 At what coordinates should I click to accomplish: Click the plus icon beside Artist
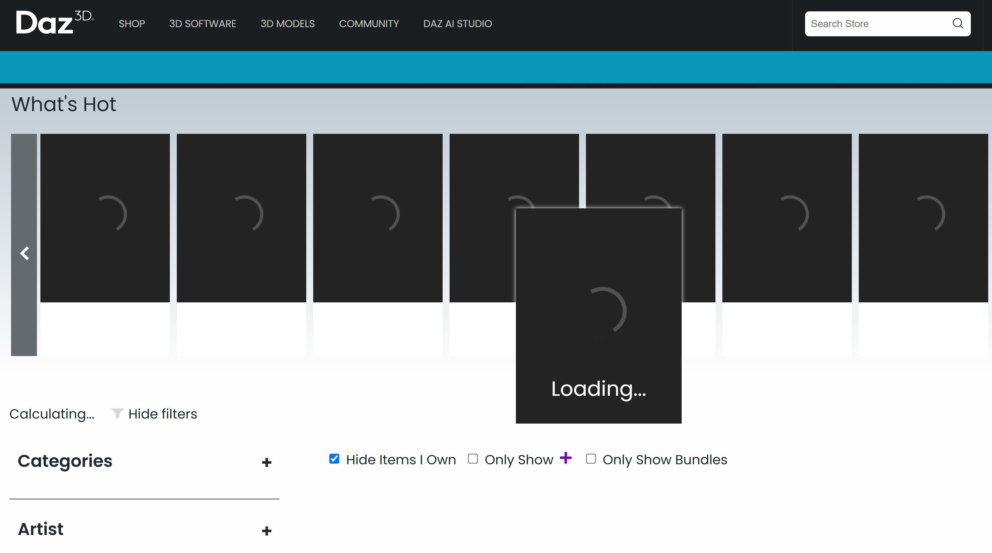(x=266, y=531)
